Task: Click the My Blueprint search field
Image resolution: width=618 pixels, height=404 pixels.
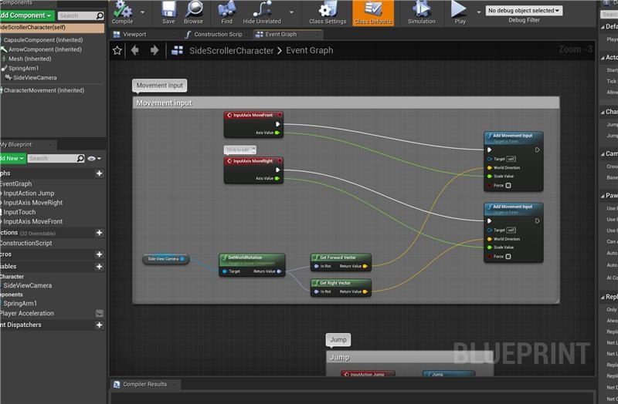Action: (x=56, y=158)
